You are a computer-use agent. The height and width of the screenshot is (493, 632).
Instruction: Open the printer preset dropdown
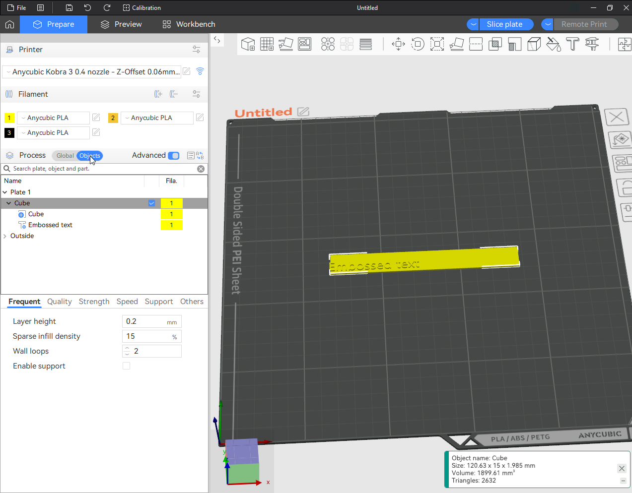pyautogui.click(x=92, y=72)
